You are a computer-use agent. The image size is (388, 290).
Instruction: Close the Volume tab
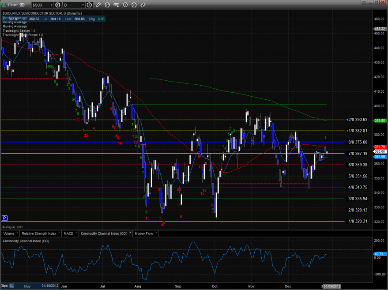[17, 233]
